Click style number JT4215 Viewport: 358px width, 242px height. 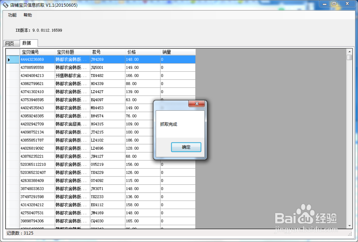pyautogui.click(x=107, y=132)
